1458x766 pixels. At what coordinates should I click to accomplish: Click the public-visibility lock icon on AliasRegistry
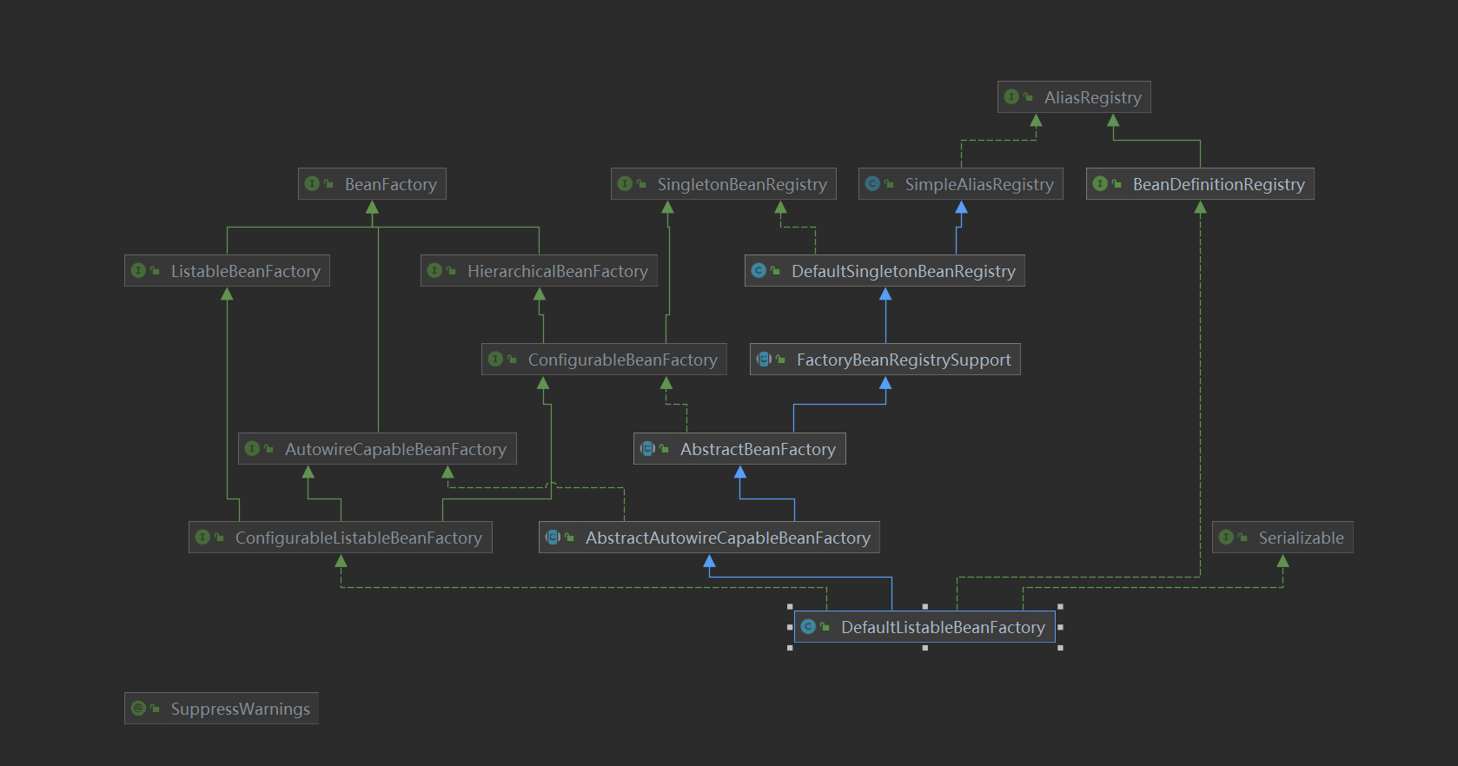point(1028,97)
